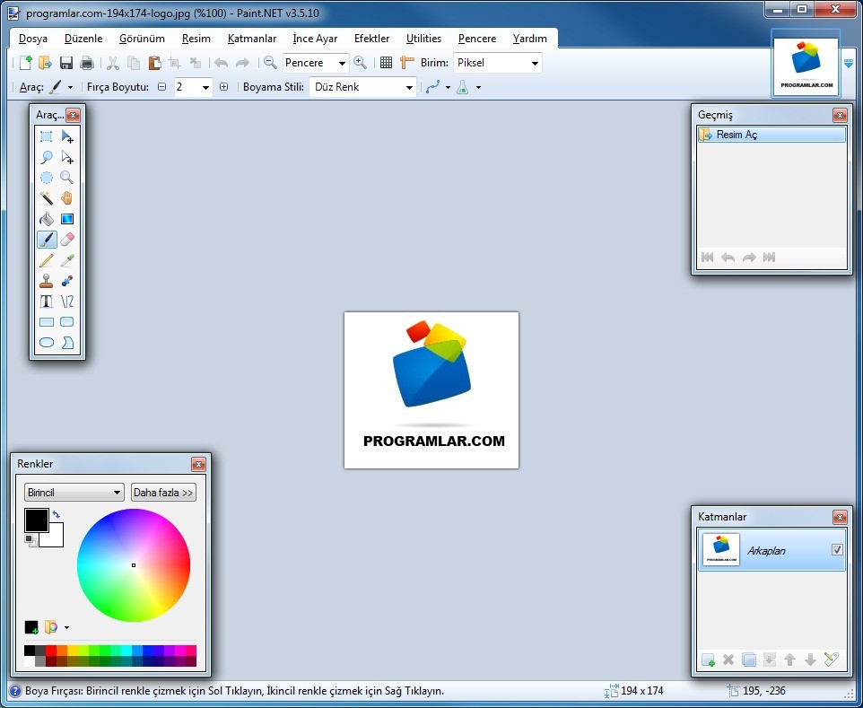Image resolution: width=863 pixels, height=708 pixels.
Task: Select the Lasso Select tool
Action: tap(47, 157)
